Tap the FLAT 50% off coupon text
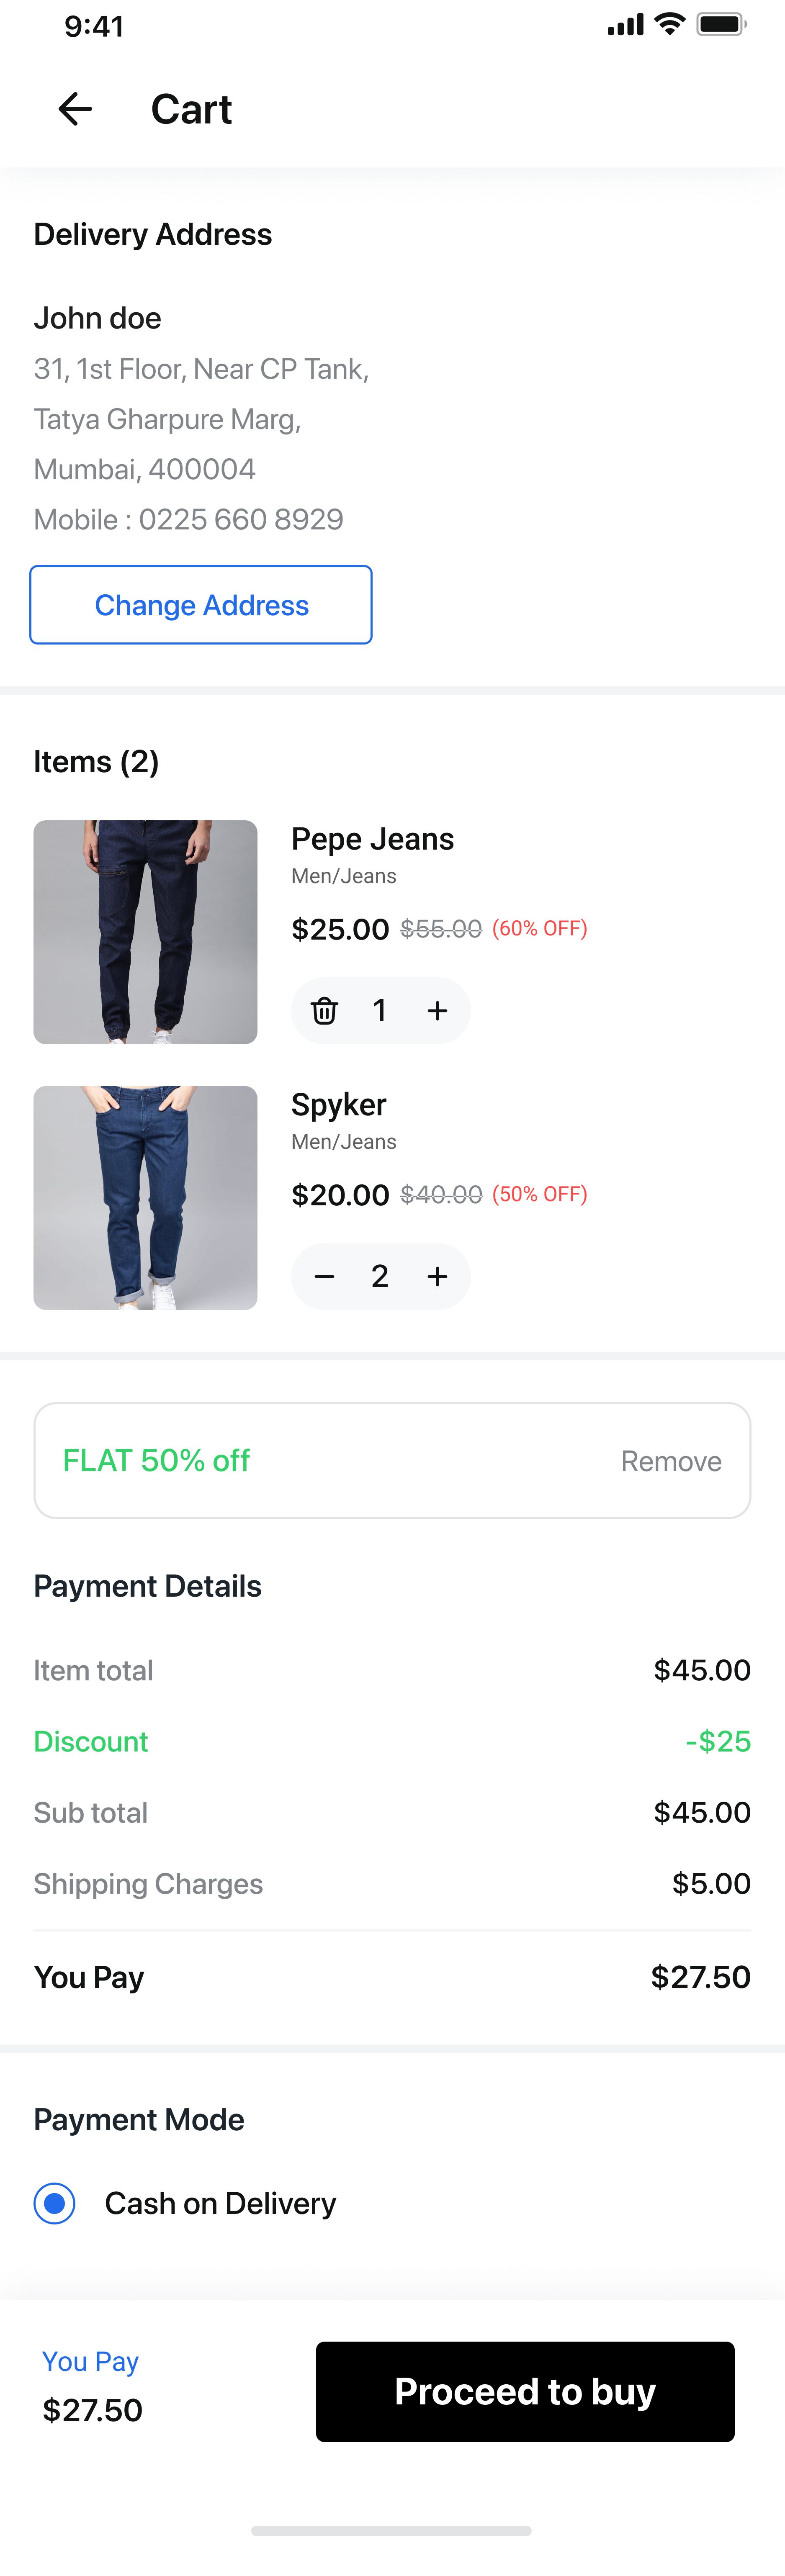The width and height of the screenshot is (785, 2576). pos(156,1461)
